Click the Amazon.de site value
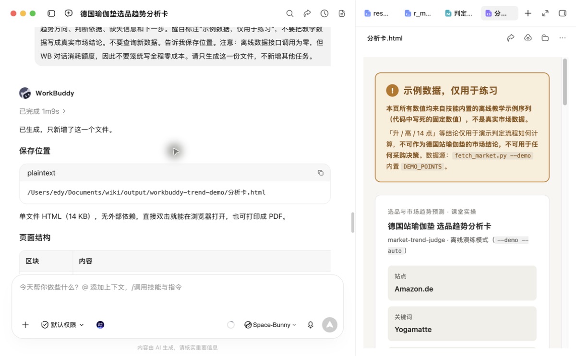The width and height of the screenshot is (576, 356). click(x=414, y=289)
